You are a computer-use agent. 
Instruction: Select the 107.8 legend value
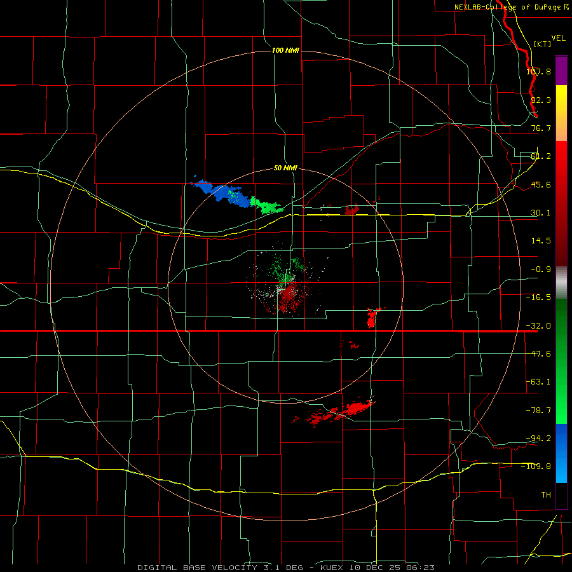coord(538,71)
